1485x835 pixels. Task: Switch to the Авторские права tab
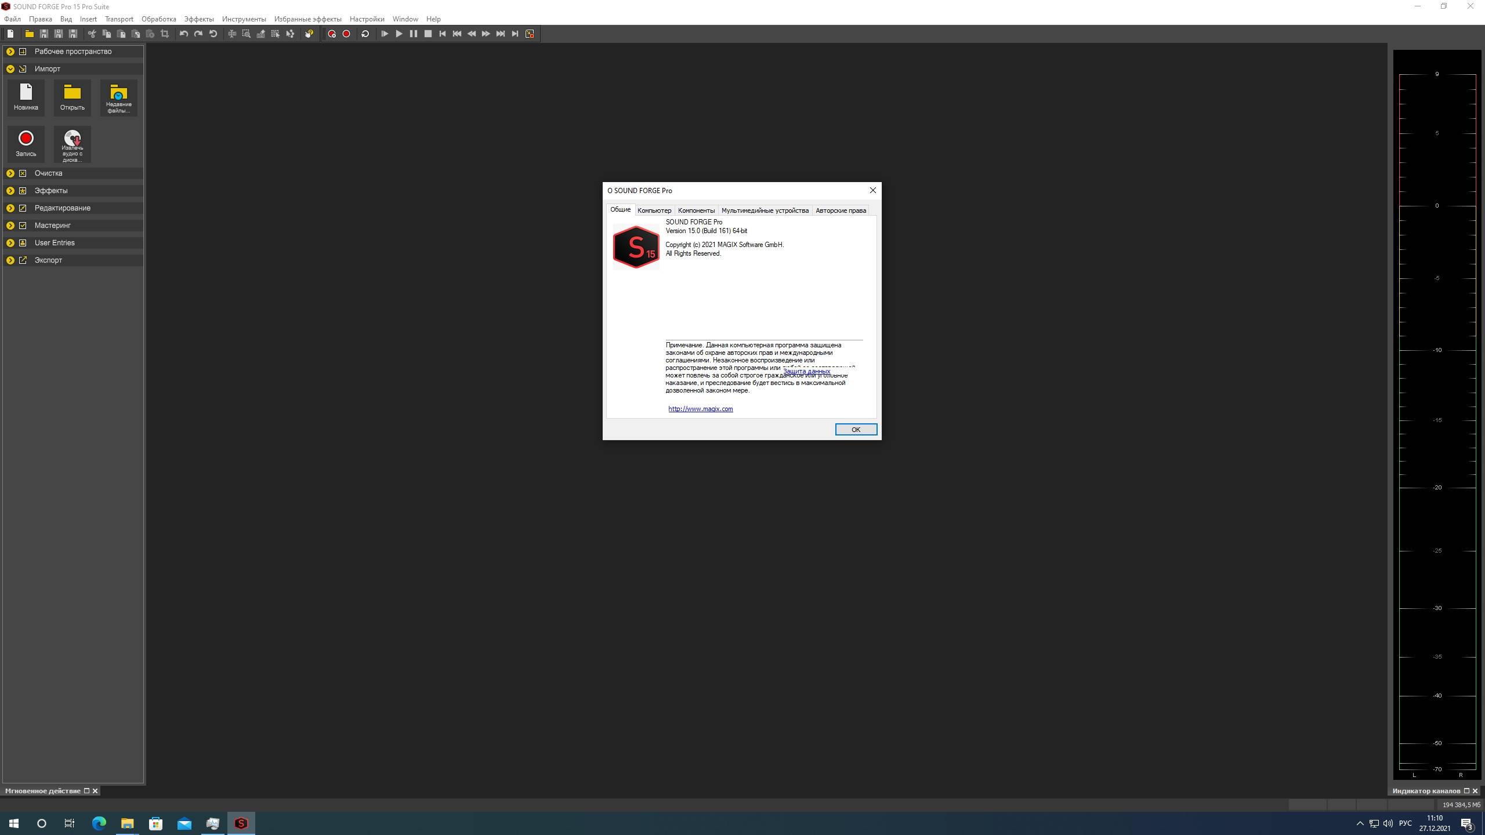[841, 210]
